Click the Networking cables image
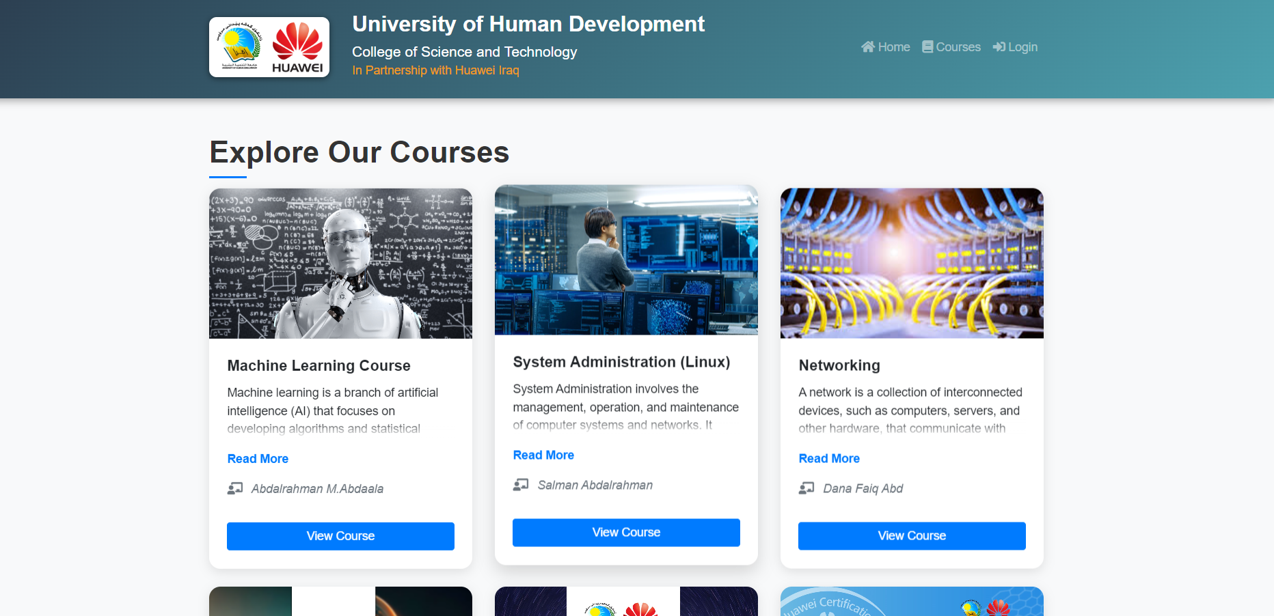The height and width of the screenshot is (616, 1274). tap(912, 264)
